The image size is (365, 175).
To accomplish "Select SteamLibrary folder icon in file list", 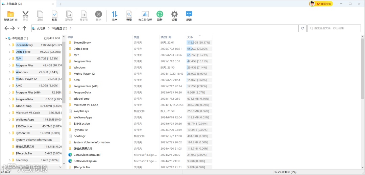I will point(70,43).
